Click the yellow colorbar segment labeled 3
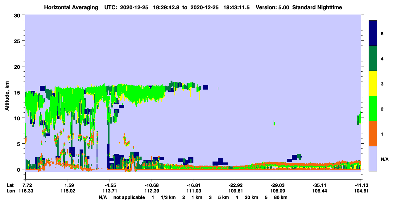This screenshot has height=206, width=401. (373, 83)
